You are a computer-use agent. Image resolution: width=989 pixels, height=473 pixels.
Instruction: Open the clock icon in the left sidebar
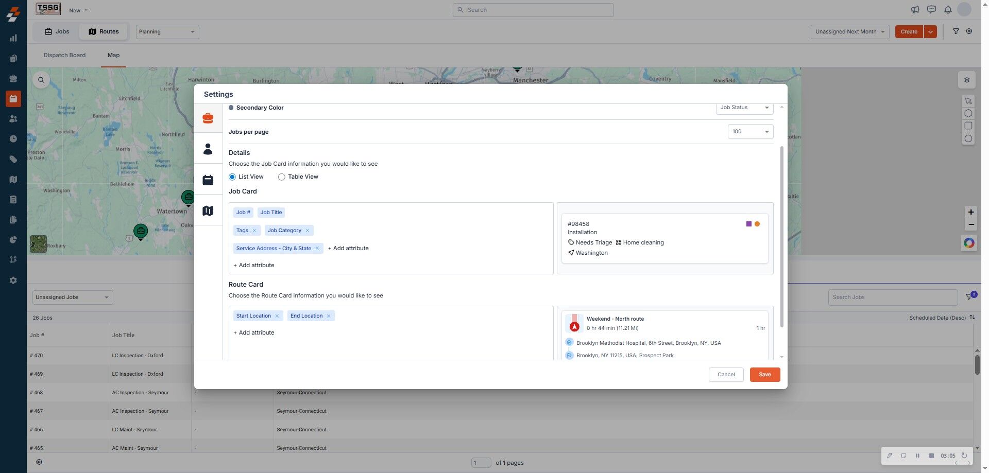13,139
